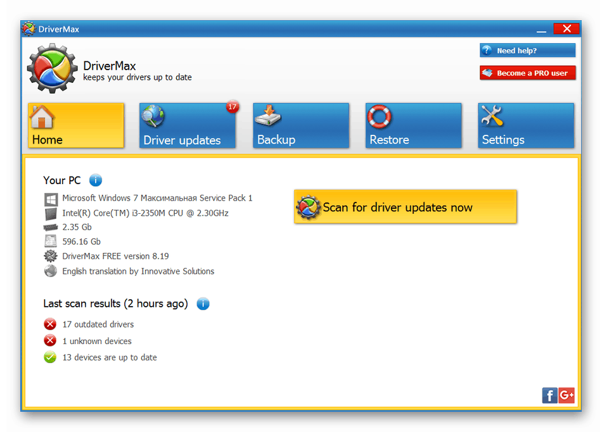This screenshot has width=602, height=432.
Task: Click the '2.35 Gb' memory value
Action: 77,227
